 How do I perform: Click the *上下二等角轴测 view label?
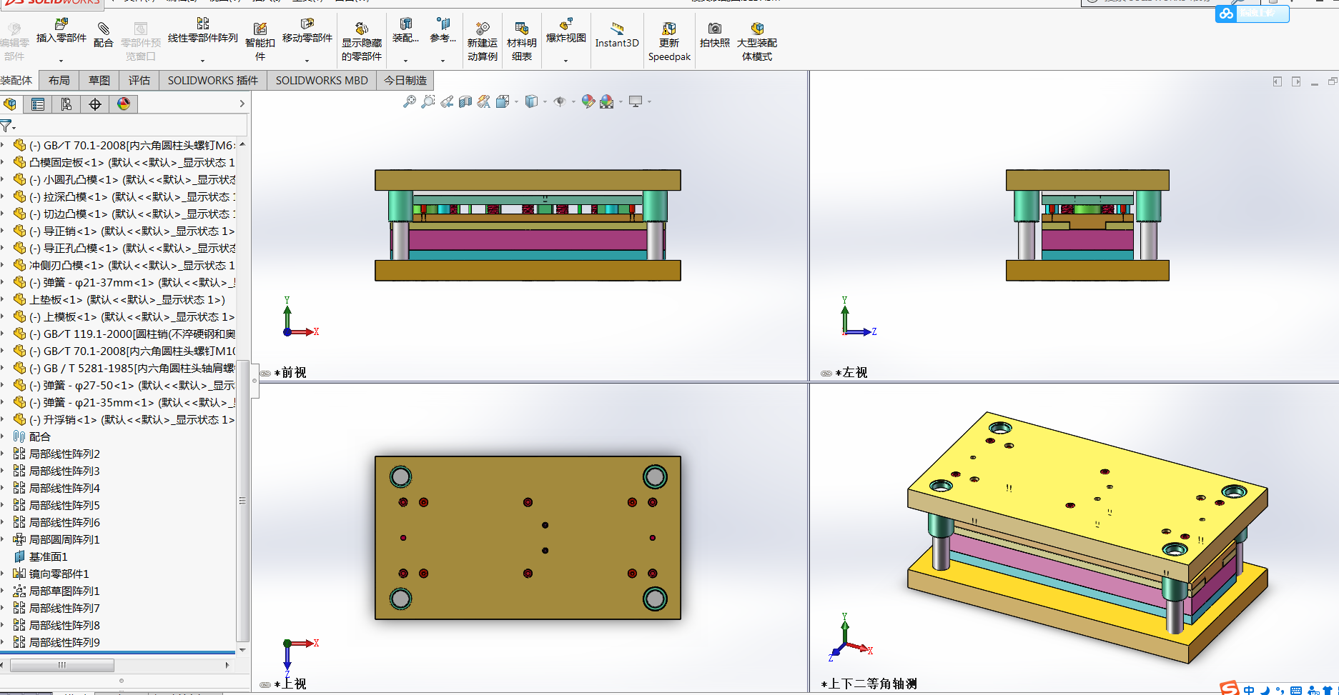click(x=869, y=684)
